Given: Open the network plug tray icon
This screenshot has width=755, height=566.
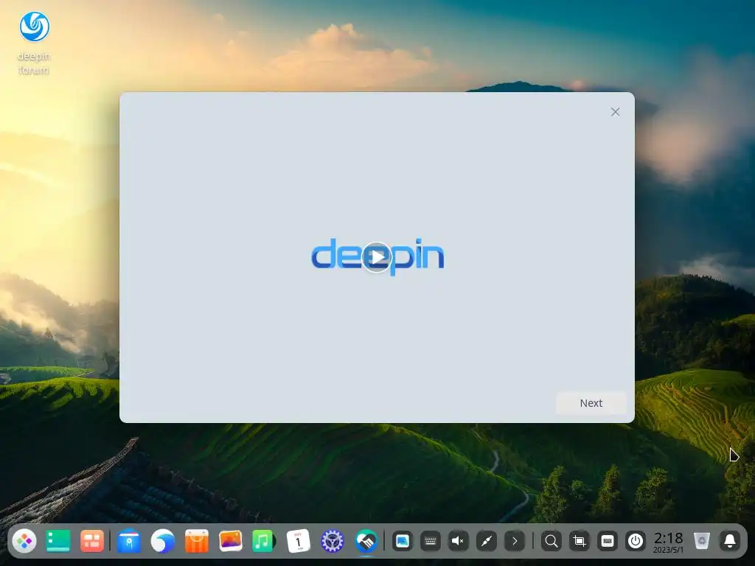Looking at the screenshot, I should point(487,542).
